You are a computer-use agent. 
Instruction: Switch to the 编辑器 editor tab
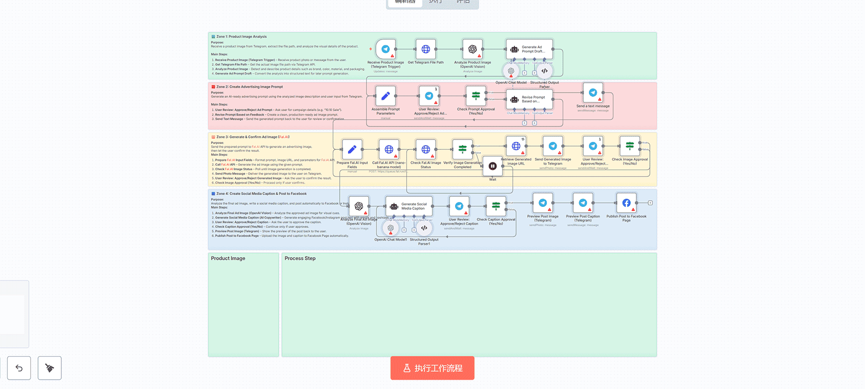point(405,3)
